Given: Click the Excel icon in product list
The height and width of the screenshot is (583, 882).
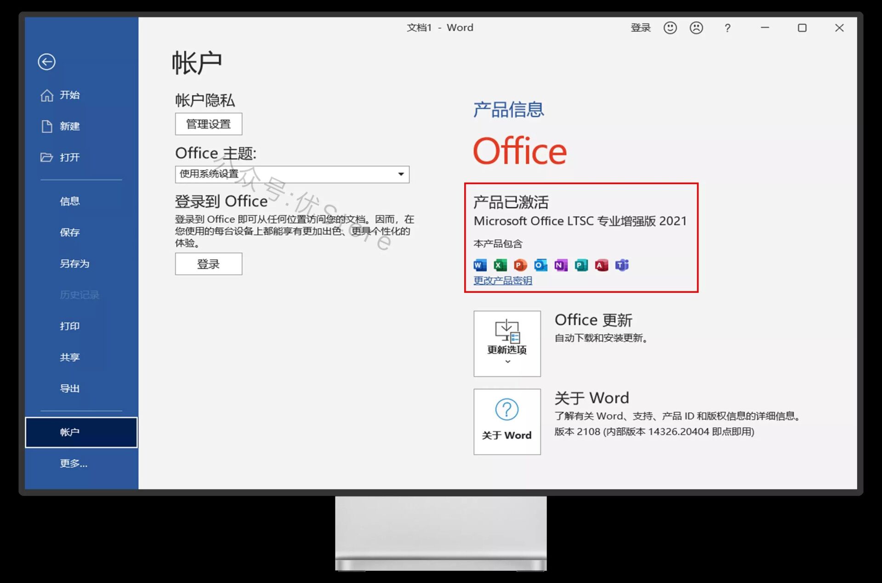Looking at the screenshot, I should click(500, 265).
